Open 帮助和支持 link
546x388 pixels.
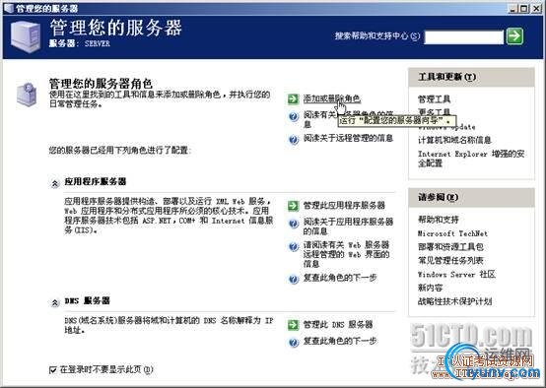pos(439,220)
